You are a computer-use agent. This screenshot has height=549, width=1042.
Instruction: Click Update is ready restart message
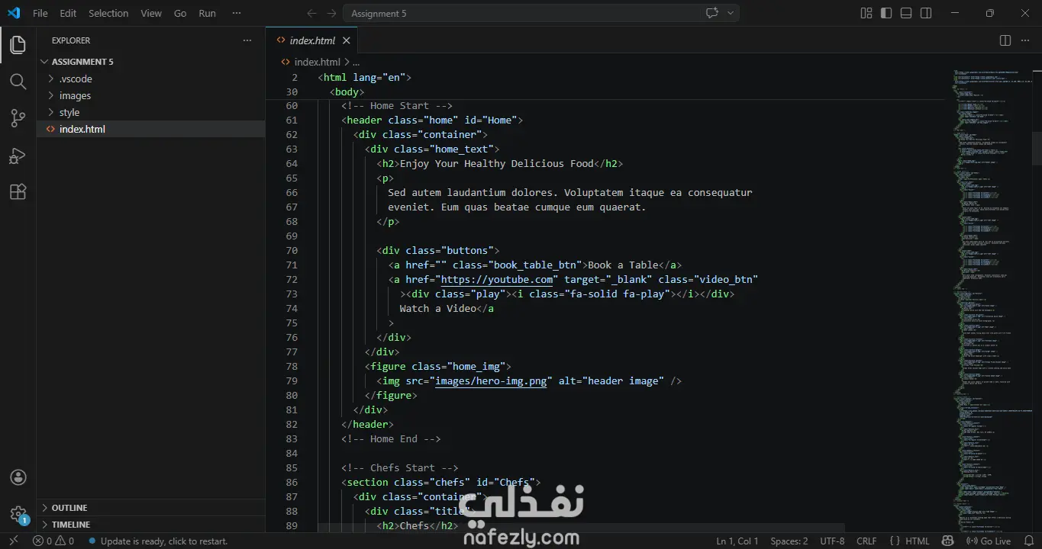[x=157, y=541]
